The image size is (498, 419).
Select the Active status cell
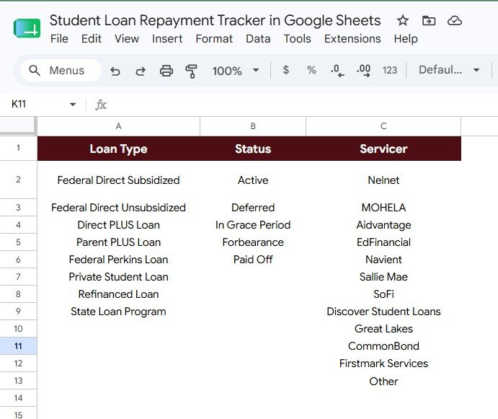[253, 180]
